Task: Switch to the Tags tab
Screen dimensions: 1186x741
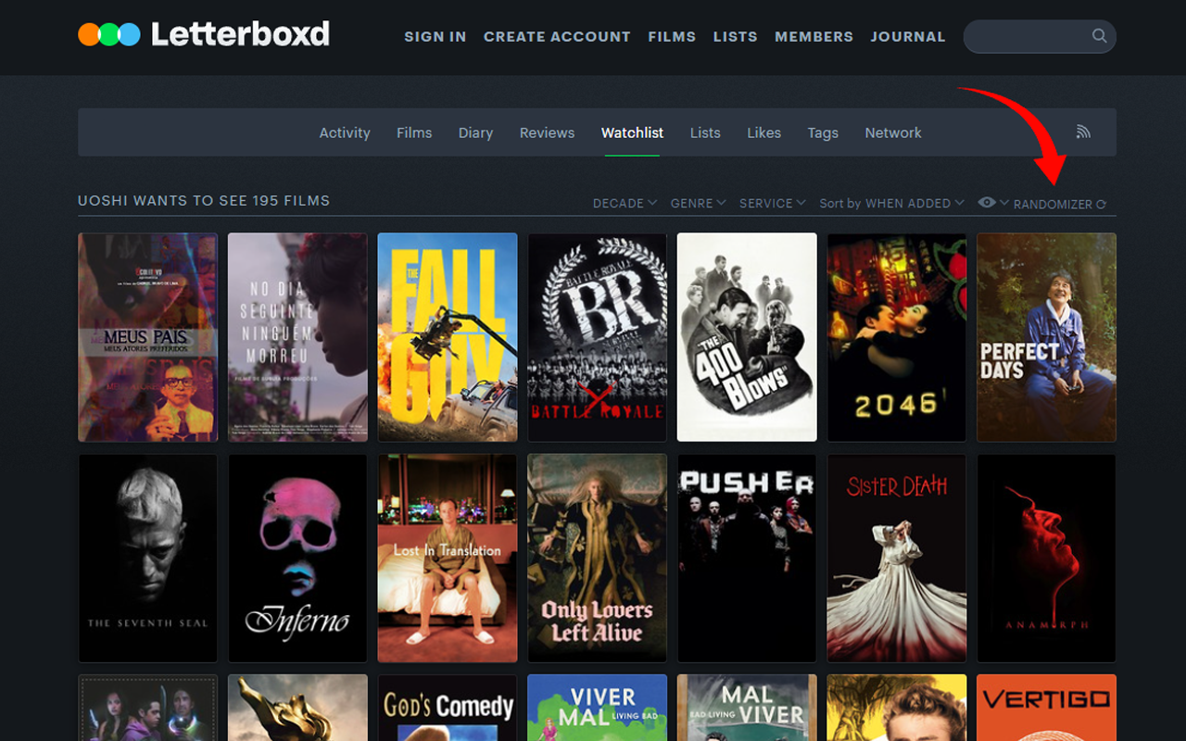Action: pos(823,132)
